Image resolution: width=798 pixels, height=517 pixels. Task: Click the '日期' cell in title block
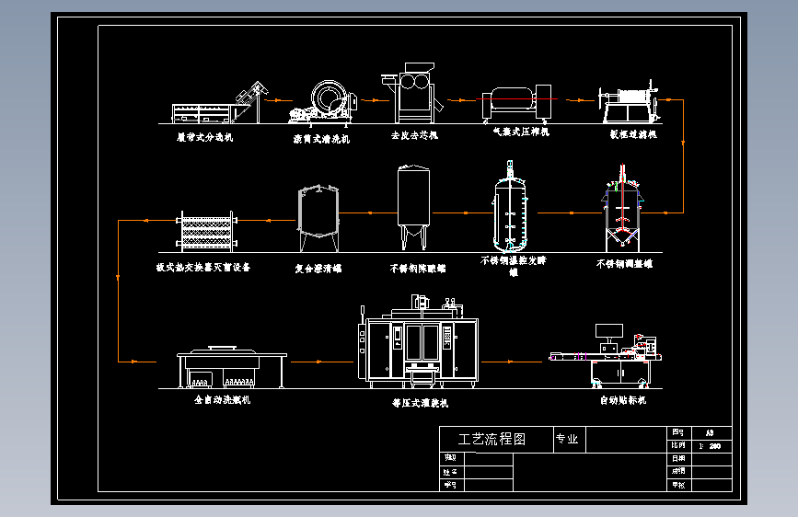tap(679, 458)
